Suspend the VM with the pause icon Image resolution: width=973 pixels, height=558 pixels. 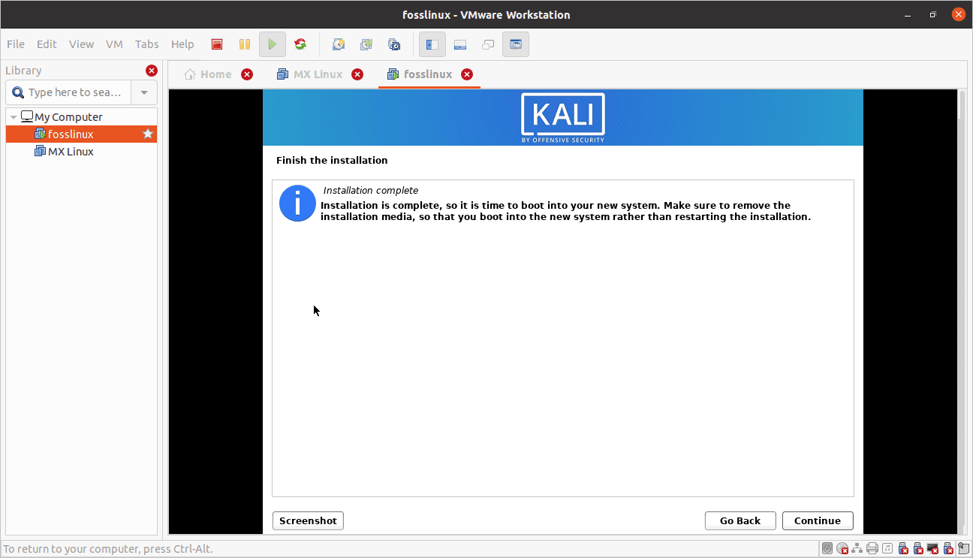click(x=245, y=44)
